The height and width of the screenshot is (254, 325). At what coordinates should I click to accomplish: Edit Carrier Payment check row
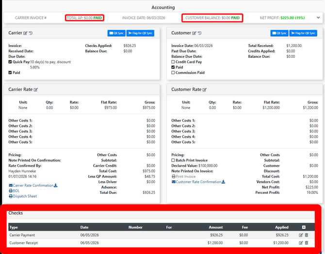(301, 235)
